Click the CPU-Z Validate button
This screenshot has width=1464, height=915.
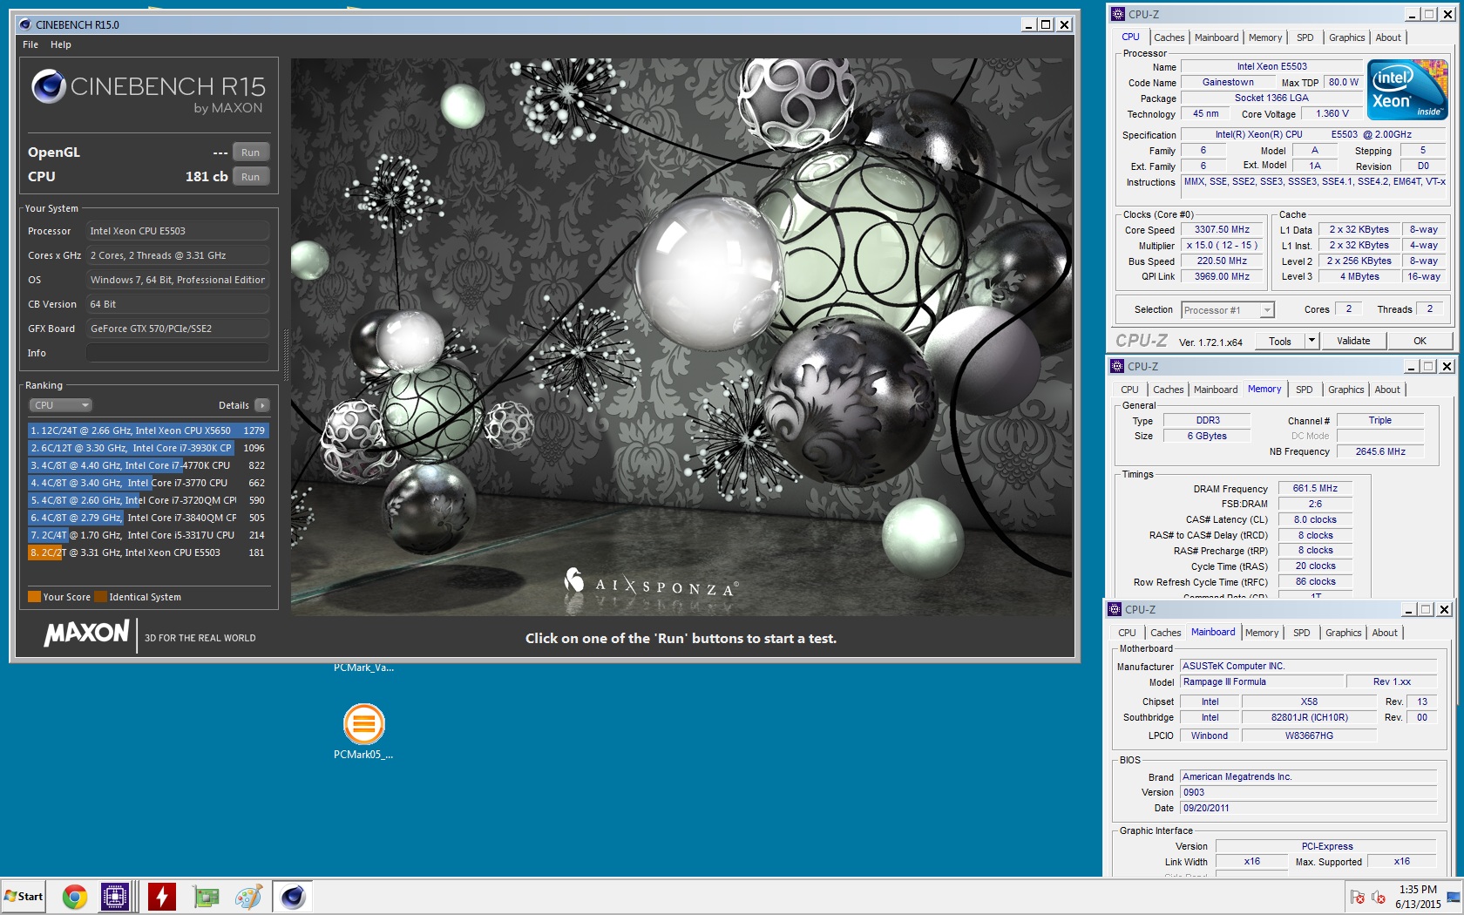[1353, 341]
